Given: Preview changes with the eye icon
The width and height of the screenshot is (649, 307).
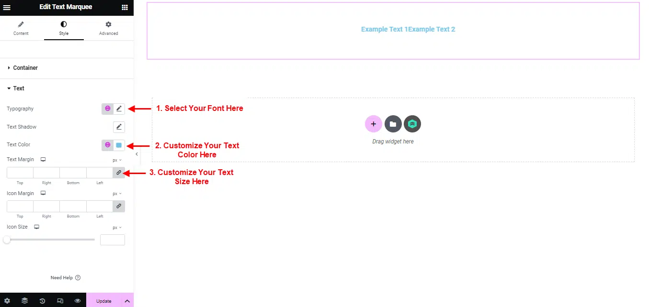Looking at the screenshot, I should pyautogui.click(x=78, y=301).
